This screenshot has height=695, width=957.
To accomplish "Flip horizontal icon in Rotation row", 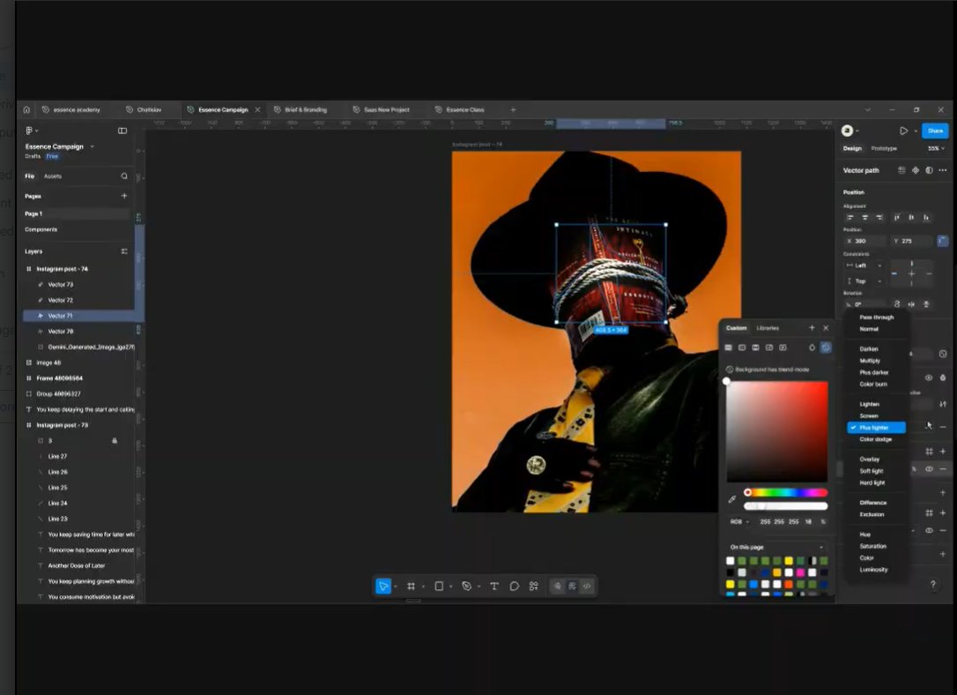I will tap(911, 304).
